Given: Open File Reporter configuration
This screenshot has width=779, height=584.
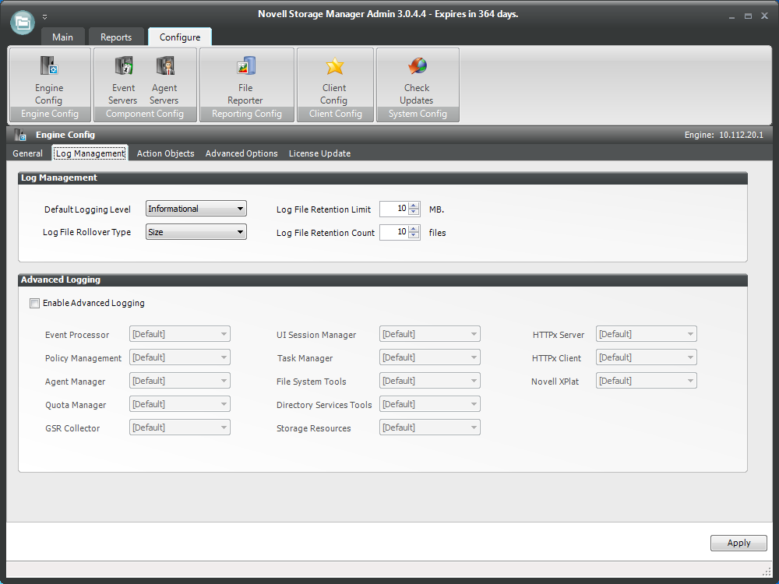Looking at the screenshot, I should point(245,79).
